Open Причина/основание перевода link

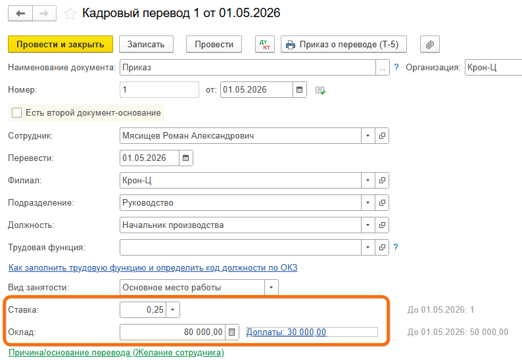tap(116, 352)
